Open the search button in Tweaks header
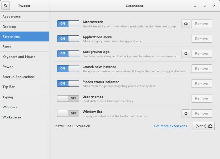 click(5, 6)
